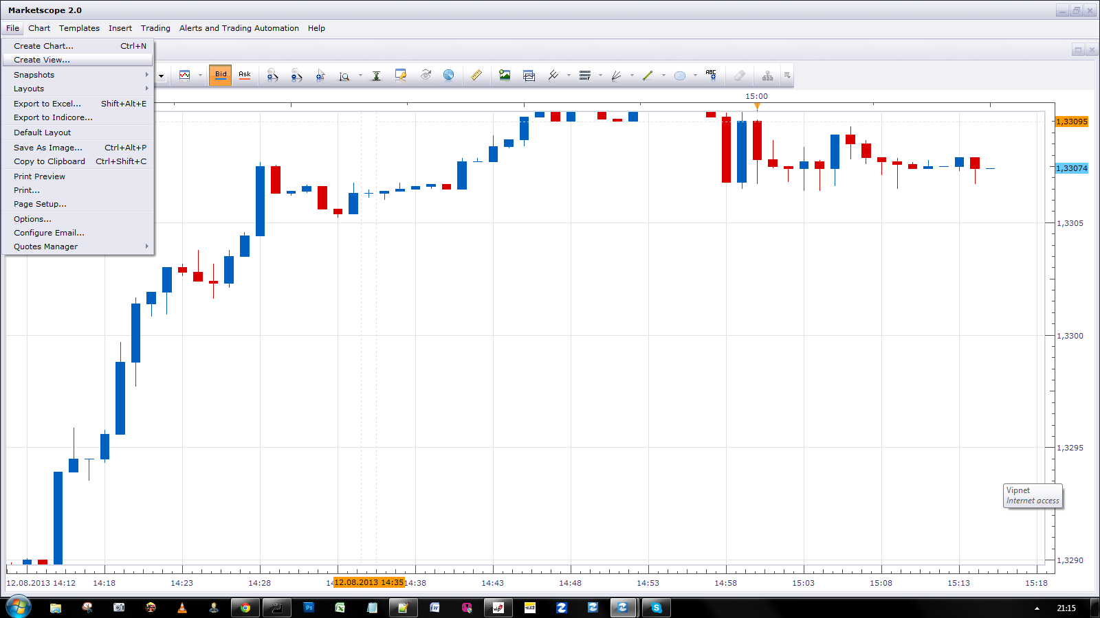Choose Print... menu entry
Viewport: 1100px width, 618px height.
click(78, 190)
